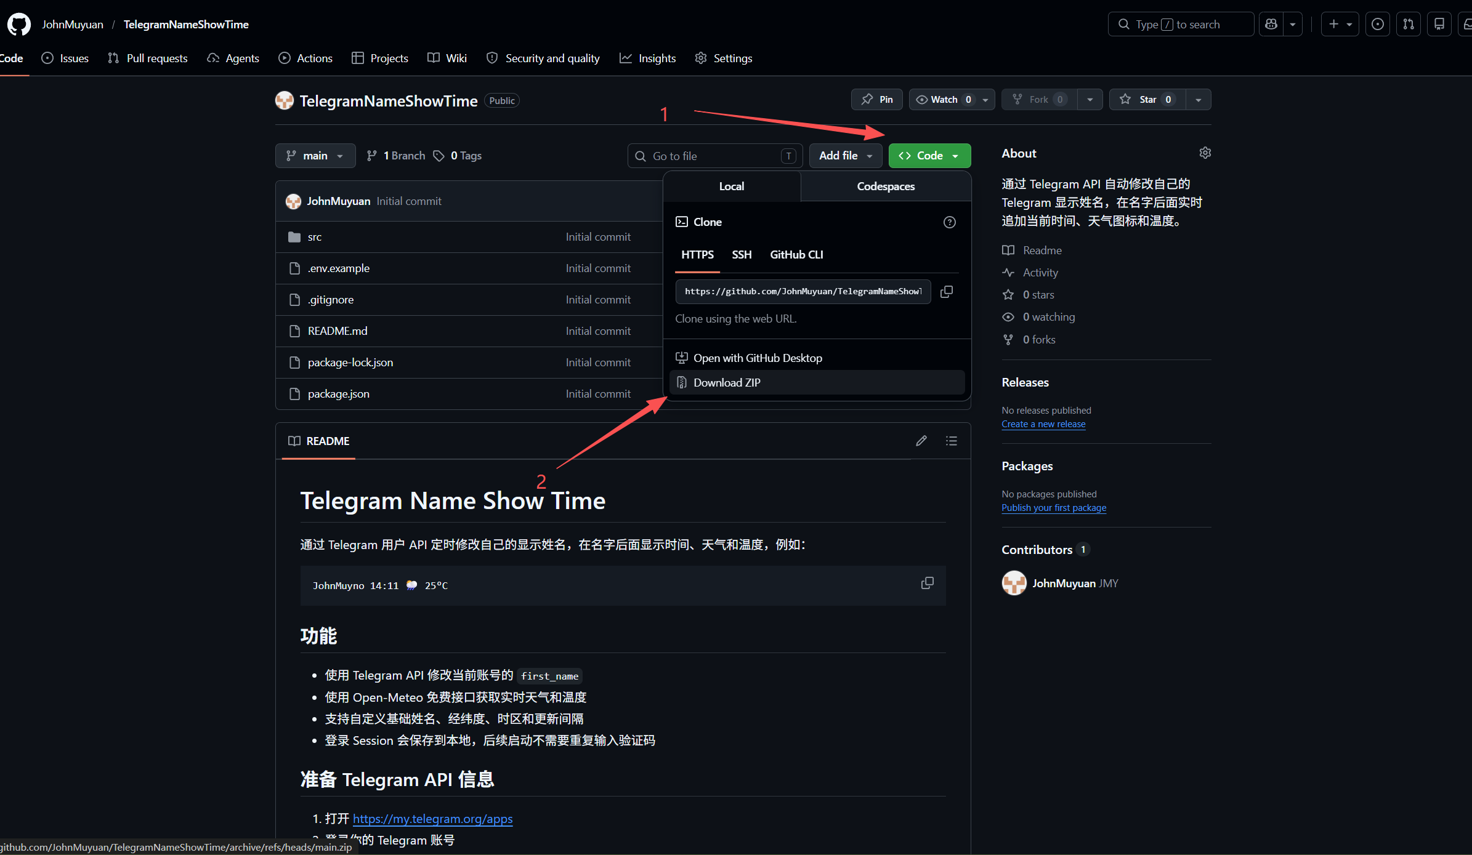Open the Agents tab

[x=233, y=58]
